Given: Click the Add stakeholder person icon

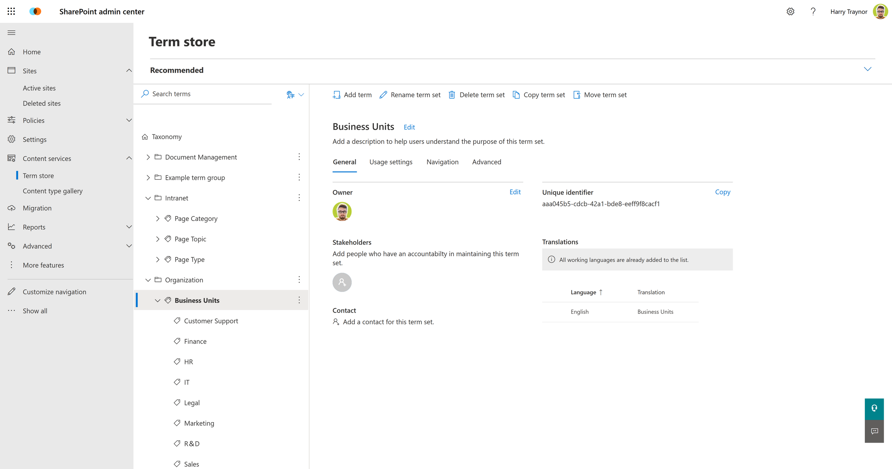Looking at the screenshot, I should [342, 282].
